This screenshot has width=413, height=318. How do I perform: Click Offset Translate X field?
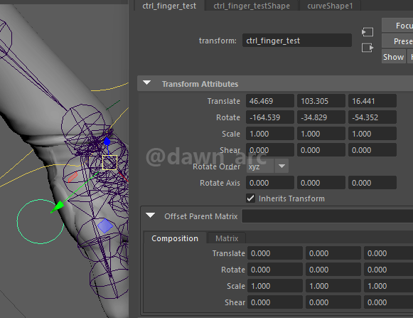[275, 253]
